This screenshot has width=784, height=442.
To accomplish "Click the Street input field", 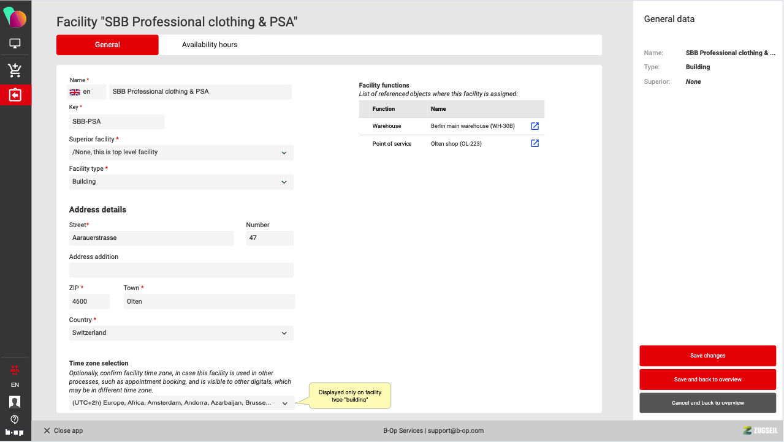I will (151, 238).
